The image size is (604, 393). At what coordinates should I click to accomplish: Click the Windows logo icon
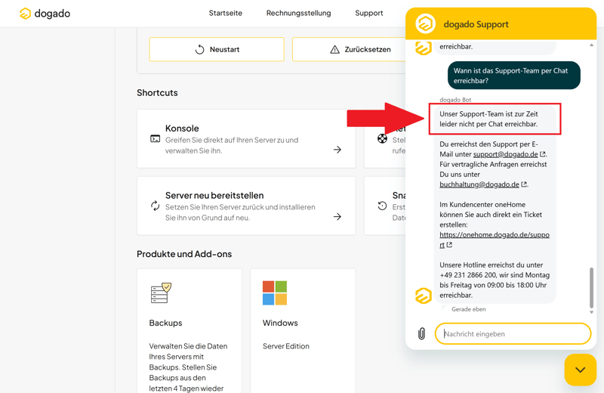[275, 293]
